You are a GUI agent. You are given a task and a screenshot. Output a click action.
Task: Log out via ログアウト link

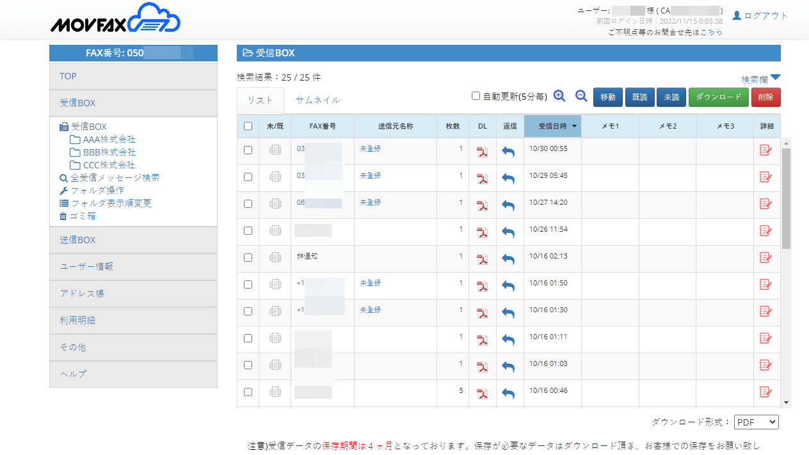click(760, 15)
